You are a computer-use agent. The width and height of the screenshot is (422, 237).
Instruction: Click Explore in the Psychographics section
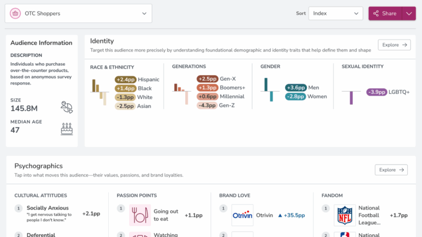pyautogui.click(x=391, y=170)
